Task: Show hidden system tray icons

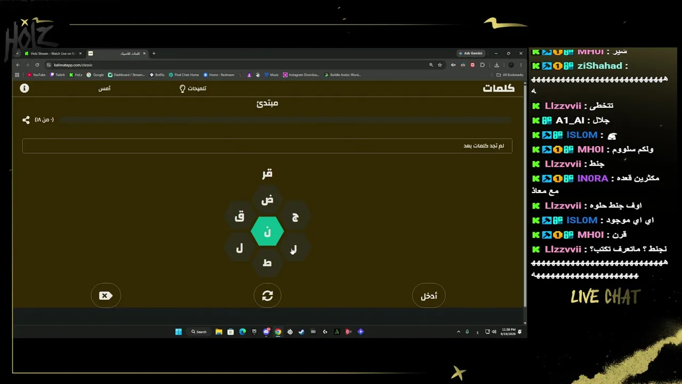Action: point(458,332)
